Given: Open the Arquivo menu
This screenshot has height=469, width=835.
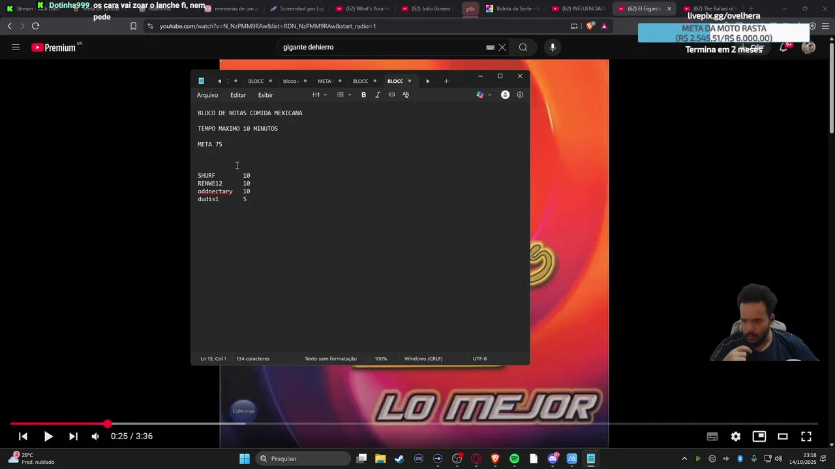Looking at the screenshot, I should point(207,95).
